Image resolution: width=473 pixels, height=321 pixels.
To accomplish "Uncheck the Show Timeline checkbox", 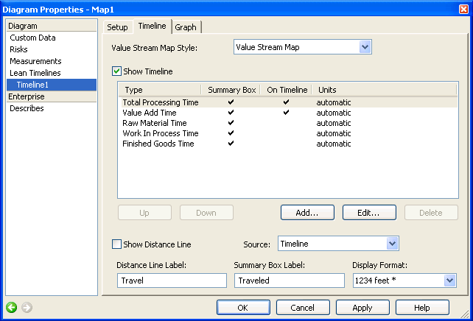I will tap(116, 71).
